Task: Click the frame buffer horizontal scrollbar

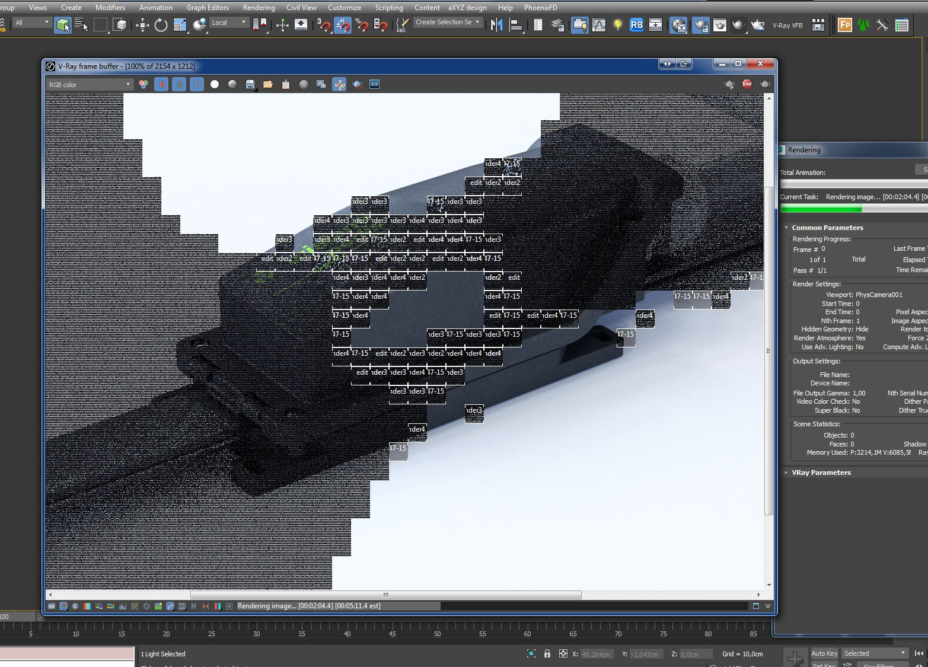Action: (385, 594)
